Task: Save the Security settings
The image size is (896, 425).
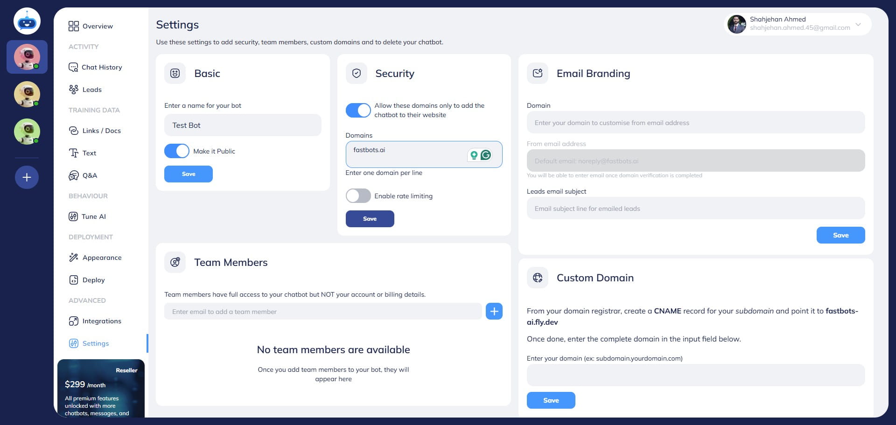Action: coord(370,219)
